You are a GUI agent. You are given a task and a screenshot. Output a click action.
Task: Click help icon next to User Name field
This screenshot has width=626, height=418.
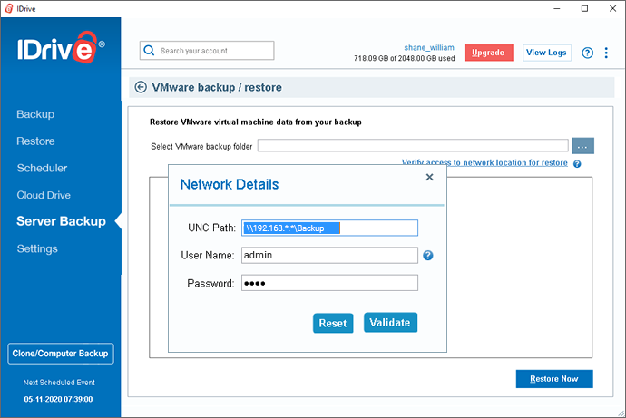point(428,256)
